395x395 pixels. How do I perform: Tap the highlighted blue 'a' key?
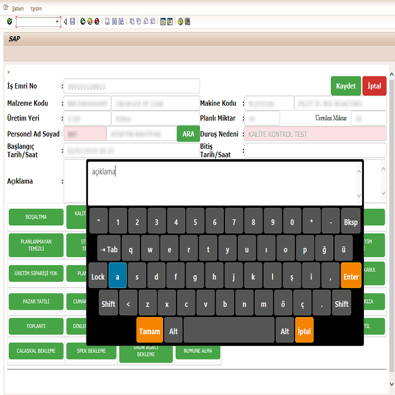point(118,276)
